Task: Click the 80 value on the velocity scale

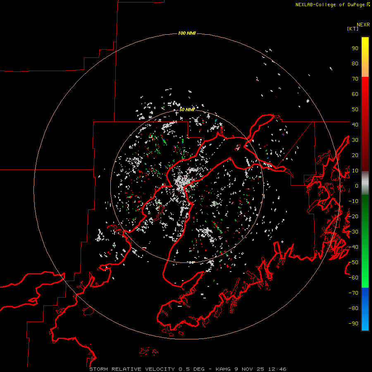Action: click(355, 63)
